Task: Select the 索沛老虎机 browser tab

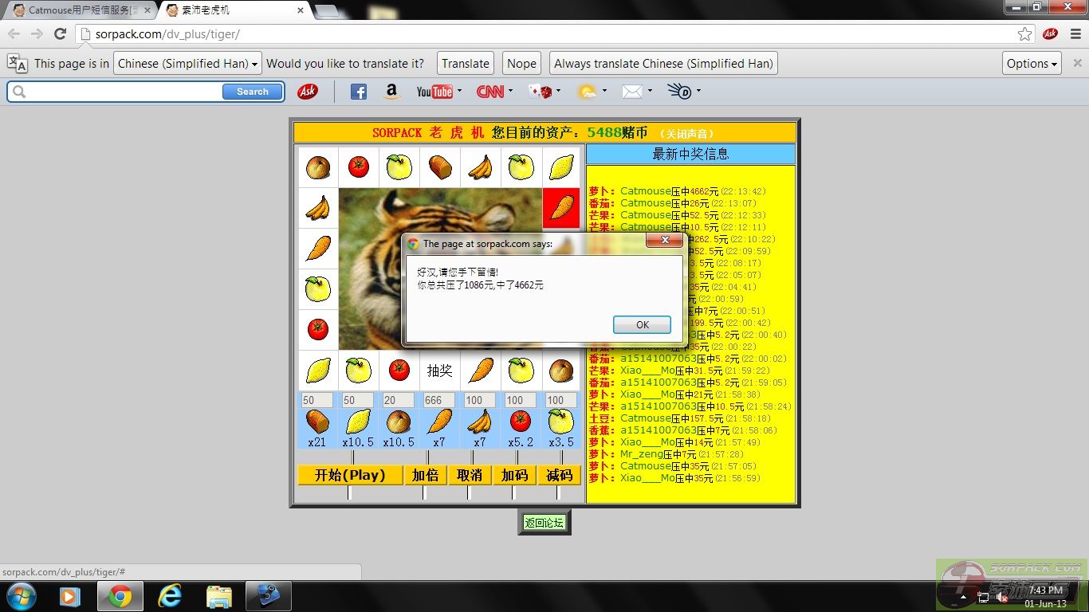Action: (x=231, y=10)
